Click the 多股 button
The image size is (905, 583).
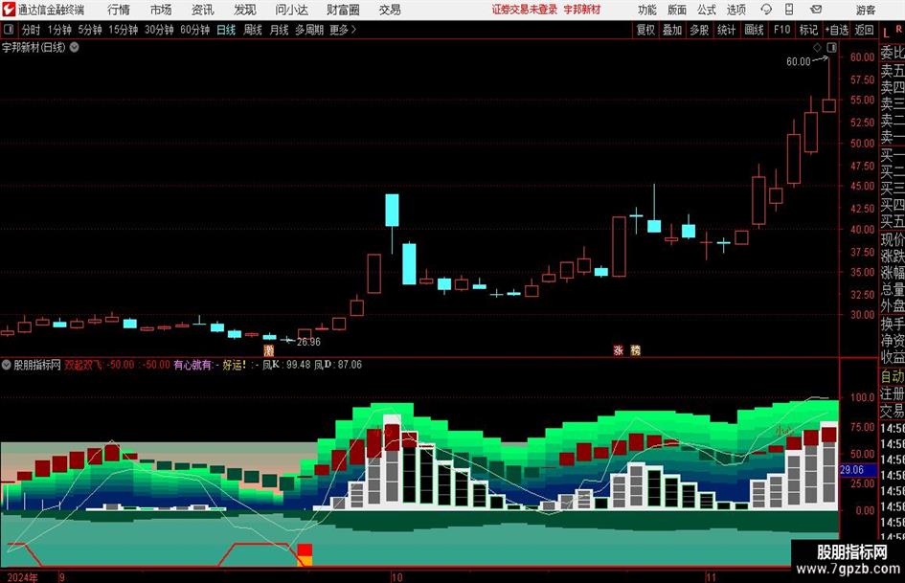coord(699,30)
